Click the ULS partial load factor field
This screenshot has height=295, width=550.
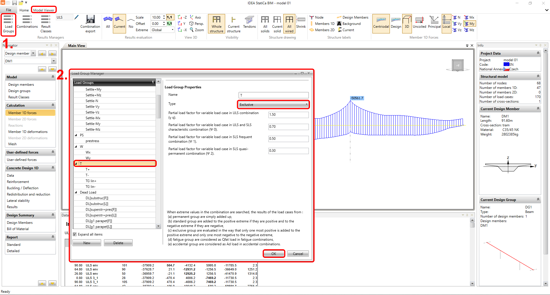pos(288,115)
